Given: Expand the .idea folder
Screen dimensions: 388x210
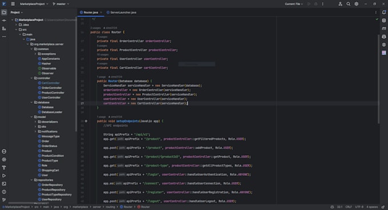Looking at the screenshot, I should 17,25.
